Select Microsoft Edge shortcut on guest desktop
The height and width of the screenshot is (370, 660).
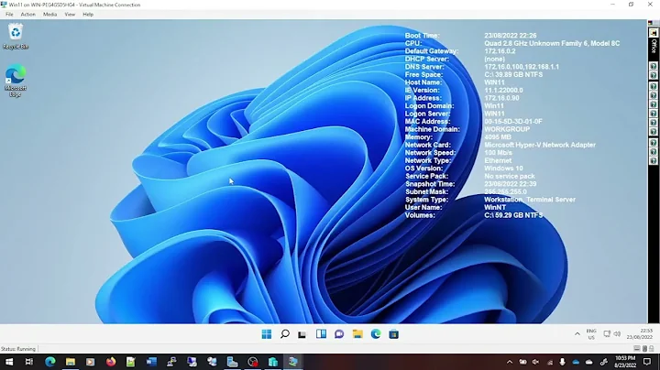(16, 81)
